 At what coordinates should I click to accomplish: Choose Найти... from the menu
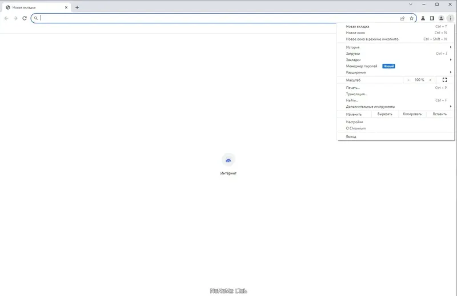coord(395,100)
